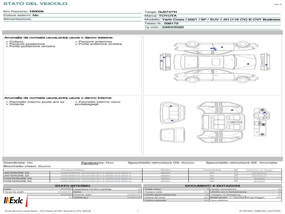Click the 'Termiche' column header
Screen dimensions: 285x214
click(x=212, y=170)
